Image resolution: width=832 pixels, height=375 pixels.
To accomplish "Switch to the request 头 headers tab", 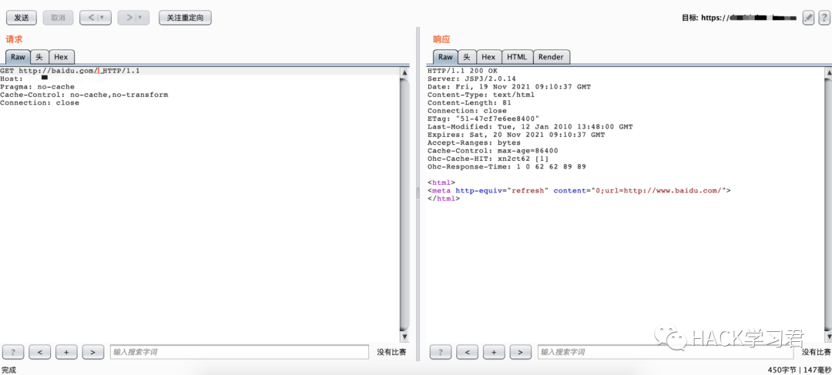I will point(39,57).
